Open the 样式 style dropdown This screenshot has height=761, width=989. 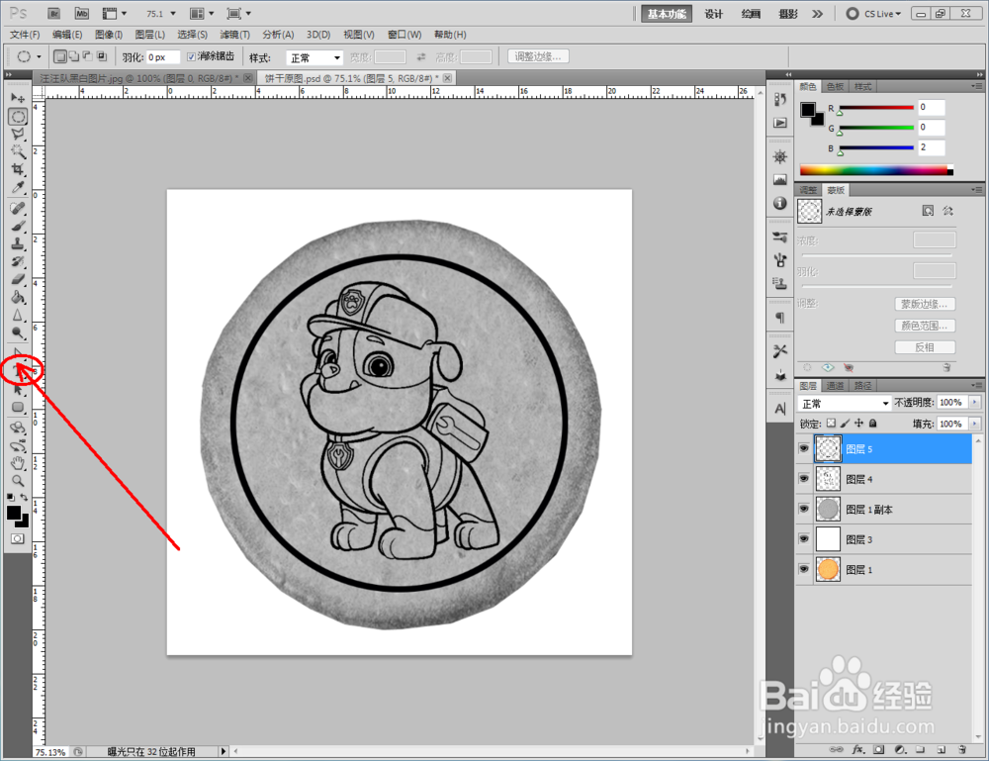click(315, 57)
